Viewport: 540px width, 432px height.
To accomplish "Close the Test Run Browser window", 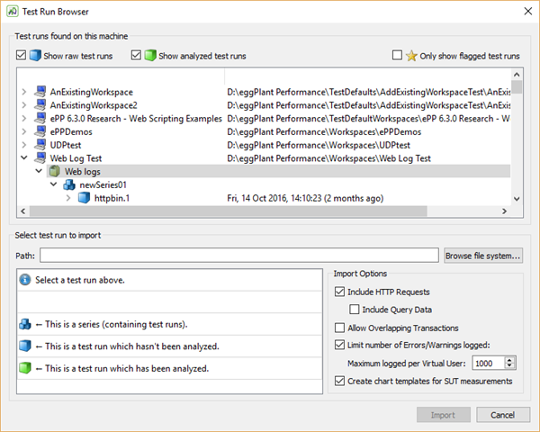I will [527, 12].
